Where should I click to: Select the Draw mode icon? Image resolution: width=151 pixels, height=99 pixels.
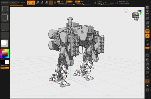(33, 2)
